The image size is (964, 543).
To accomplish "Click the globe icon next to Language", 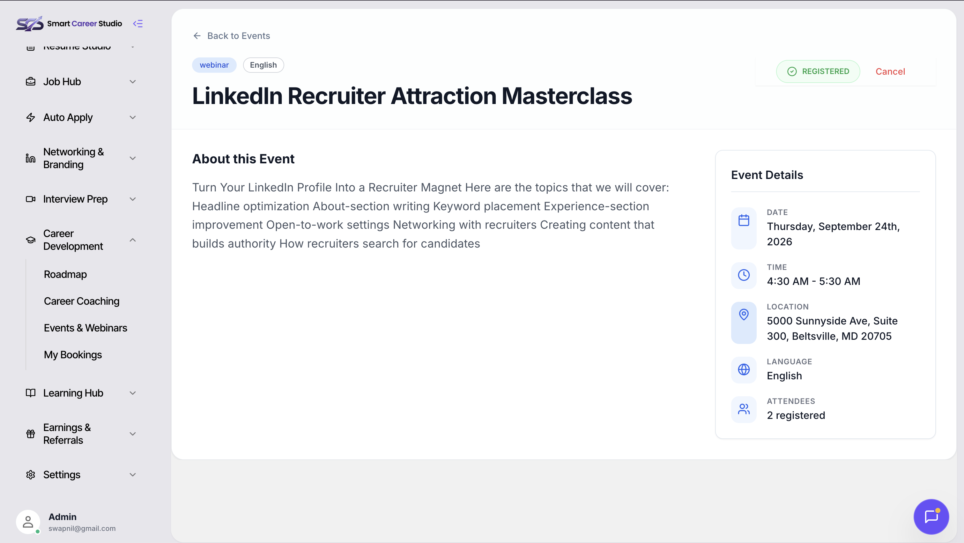I will click(x=744, y=370).
